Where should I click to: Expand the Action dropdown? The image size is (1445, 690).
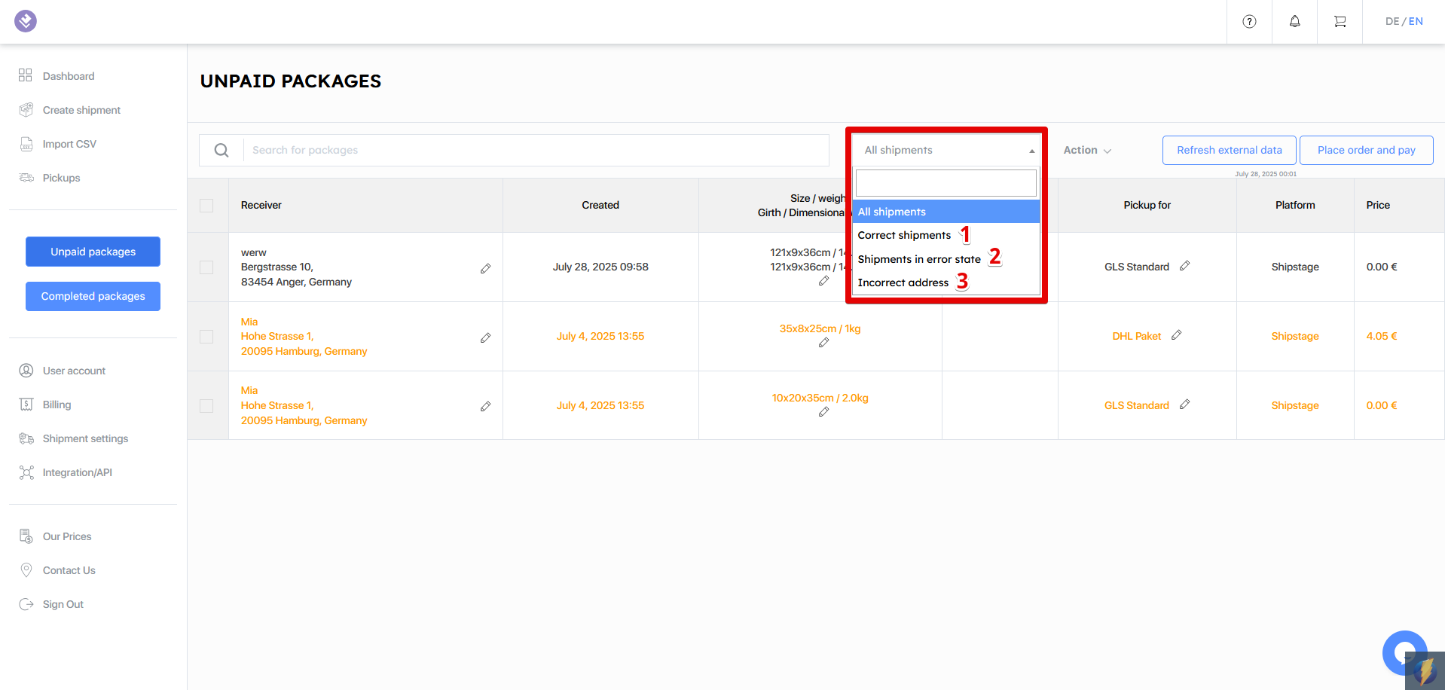tap(1086, 151)
